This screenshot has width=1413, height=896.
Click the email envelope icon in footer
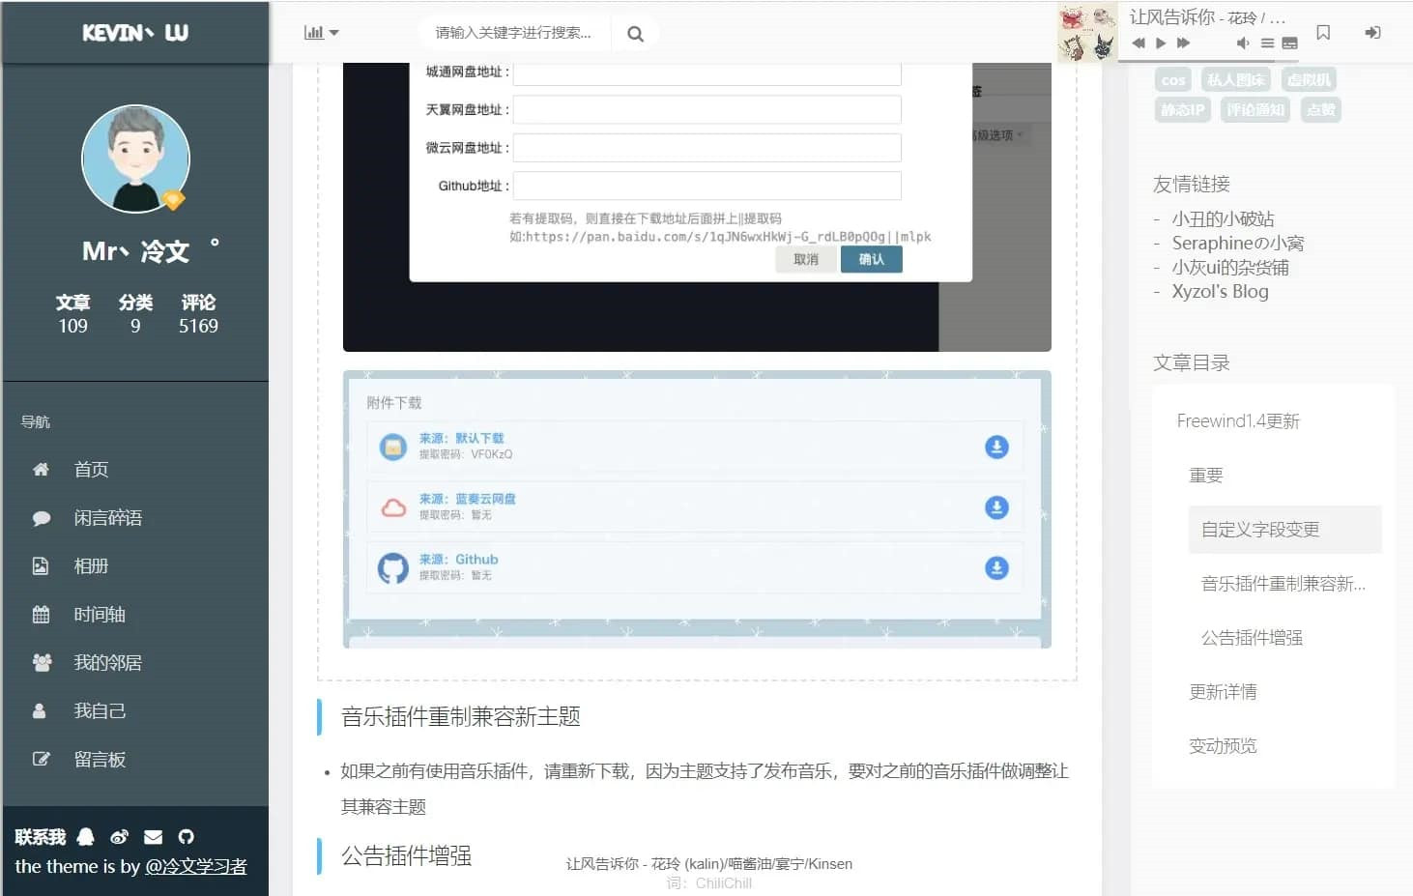tap(153, 837)
